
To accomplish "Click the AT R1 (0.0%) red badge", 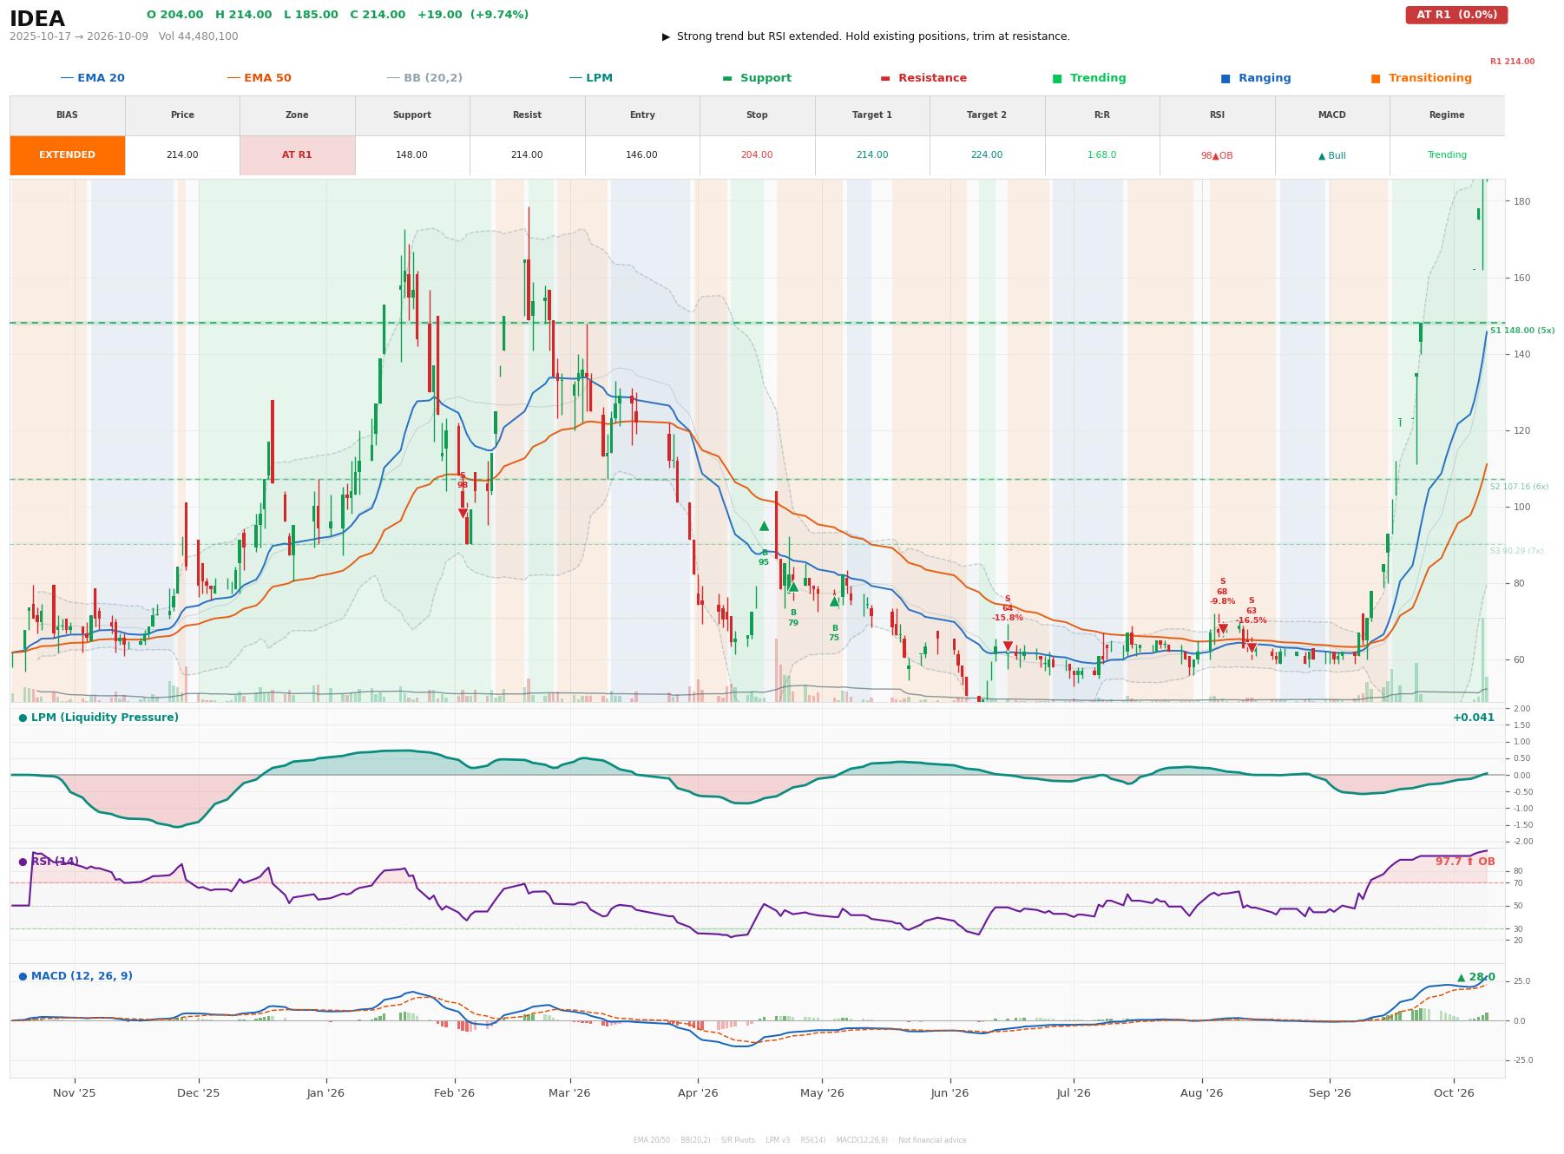I will [x=1456, y=15].
